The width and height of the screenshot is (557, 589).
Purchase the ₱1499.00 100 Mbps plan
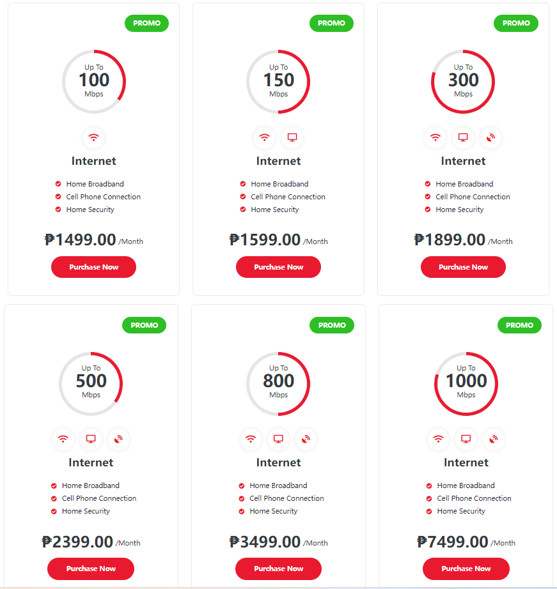click(x=93, y=267)
